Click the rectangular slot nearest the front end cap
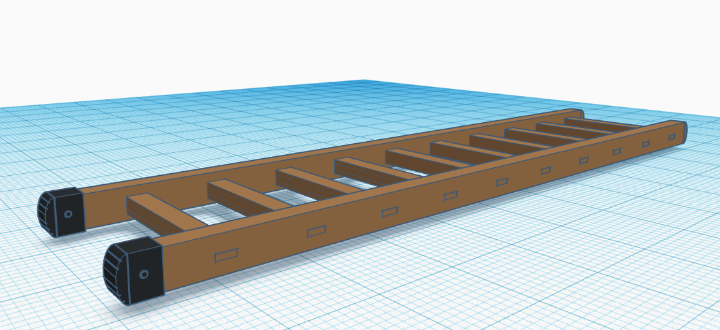720x330 pixels. coord(226,256)
